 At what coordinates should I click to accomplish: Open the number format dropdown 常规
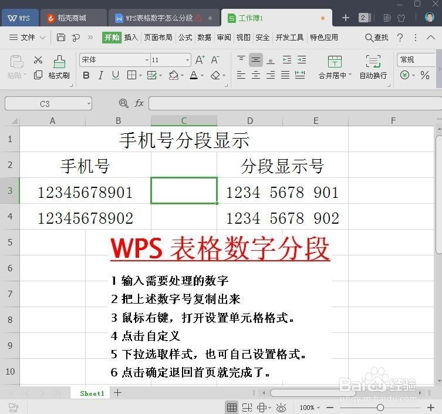(417, 60)
